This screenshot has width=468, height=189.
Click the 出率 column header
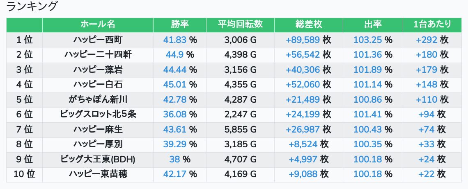click(x=373, y=25)
